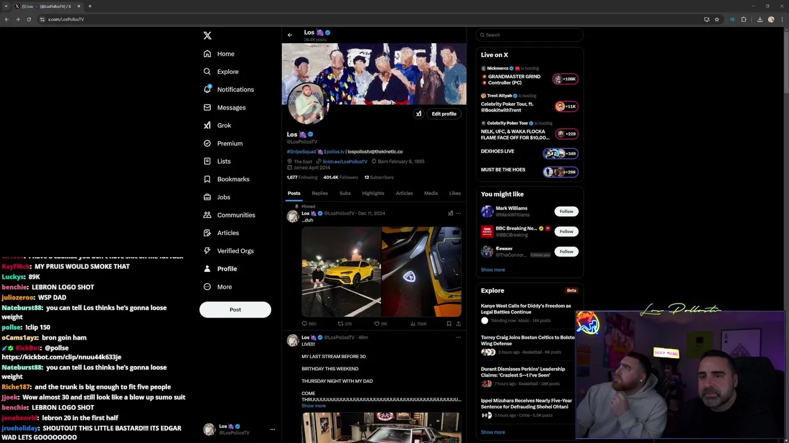Image resolution: width=789 pixels, height=443 pixels.
Task: Open Verified Orgs in the sidebar
Action: click(228, 250)
